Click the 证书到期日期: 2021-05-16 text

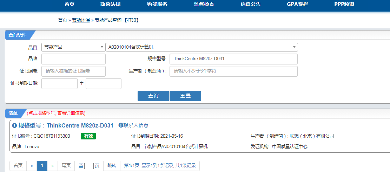click(x=157, y=136)
